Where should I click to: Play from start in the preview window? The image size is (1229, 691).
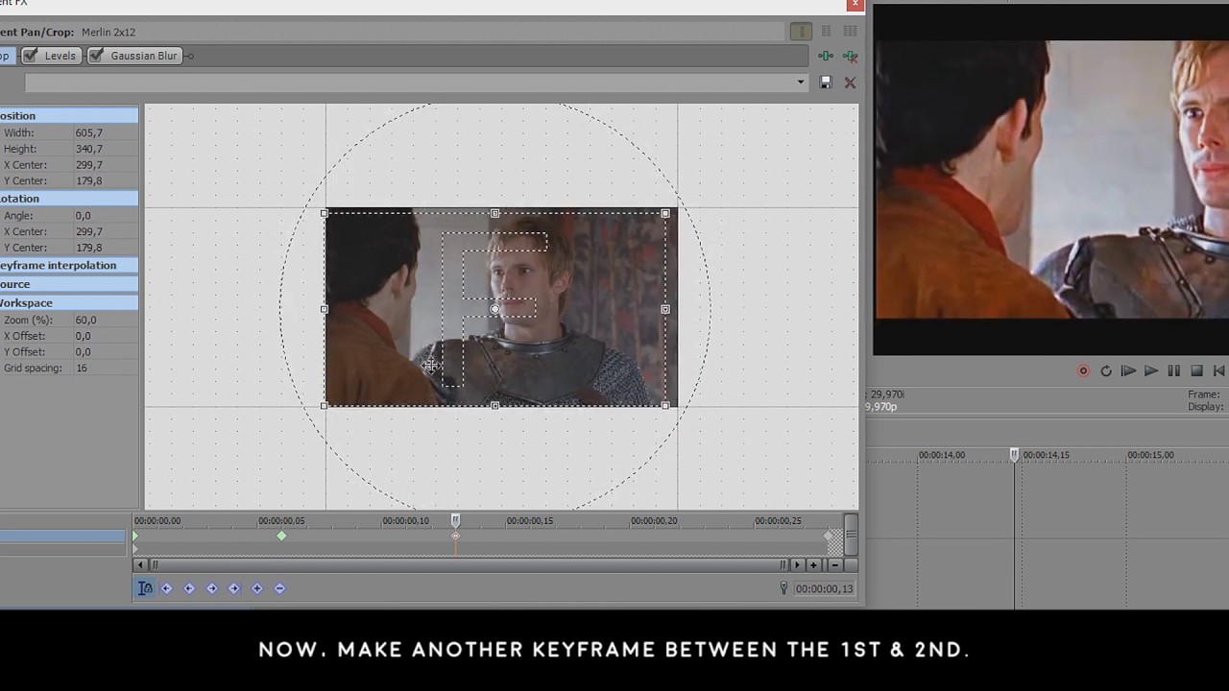point(1128,371)
